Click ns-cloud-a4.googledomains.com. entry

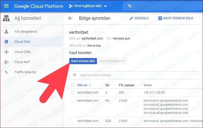[166, 113]
